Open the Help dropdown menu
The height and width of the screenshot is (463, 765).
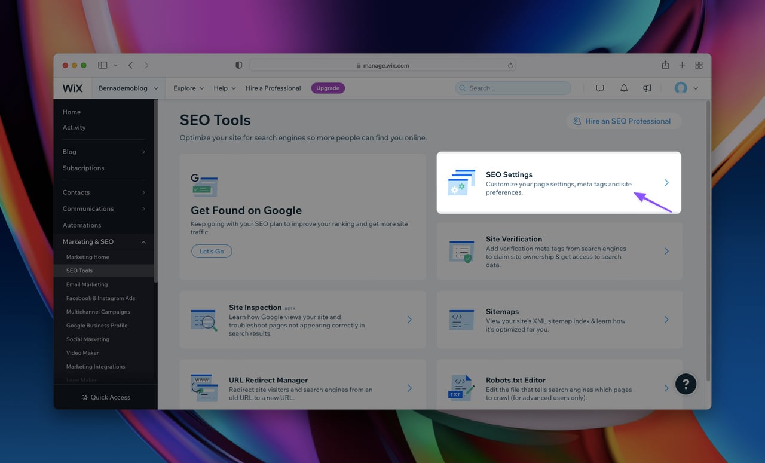click(225, 88)
